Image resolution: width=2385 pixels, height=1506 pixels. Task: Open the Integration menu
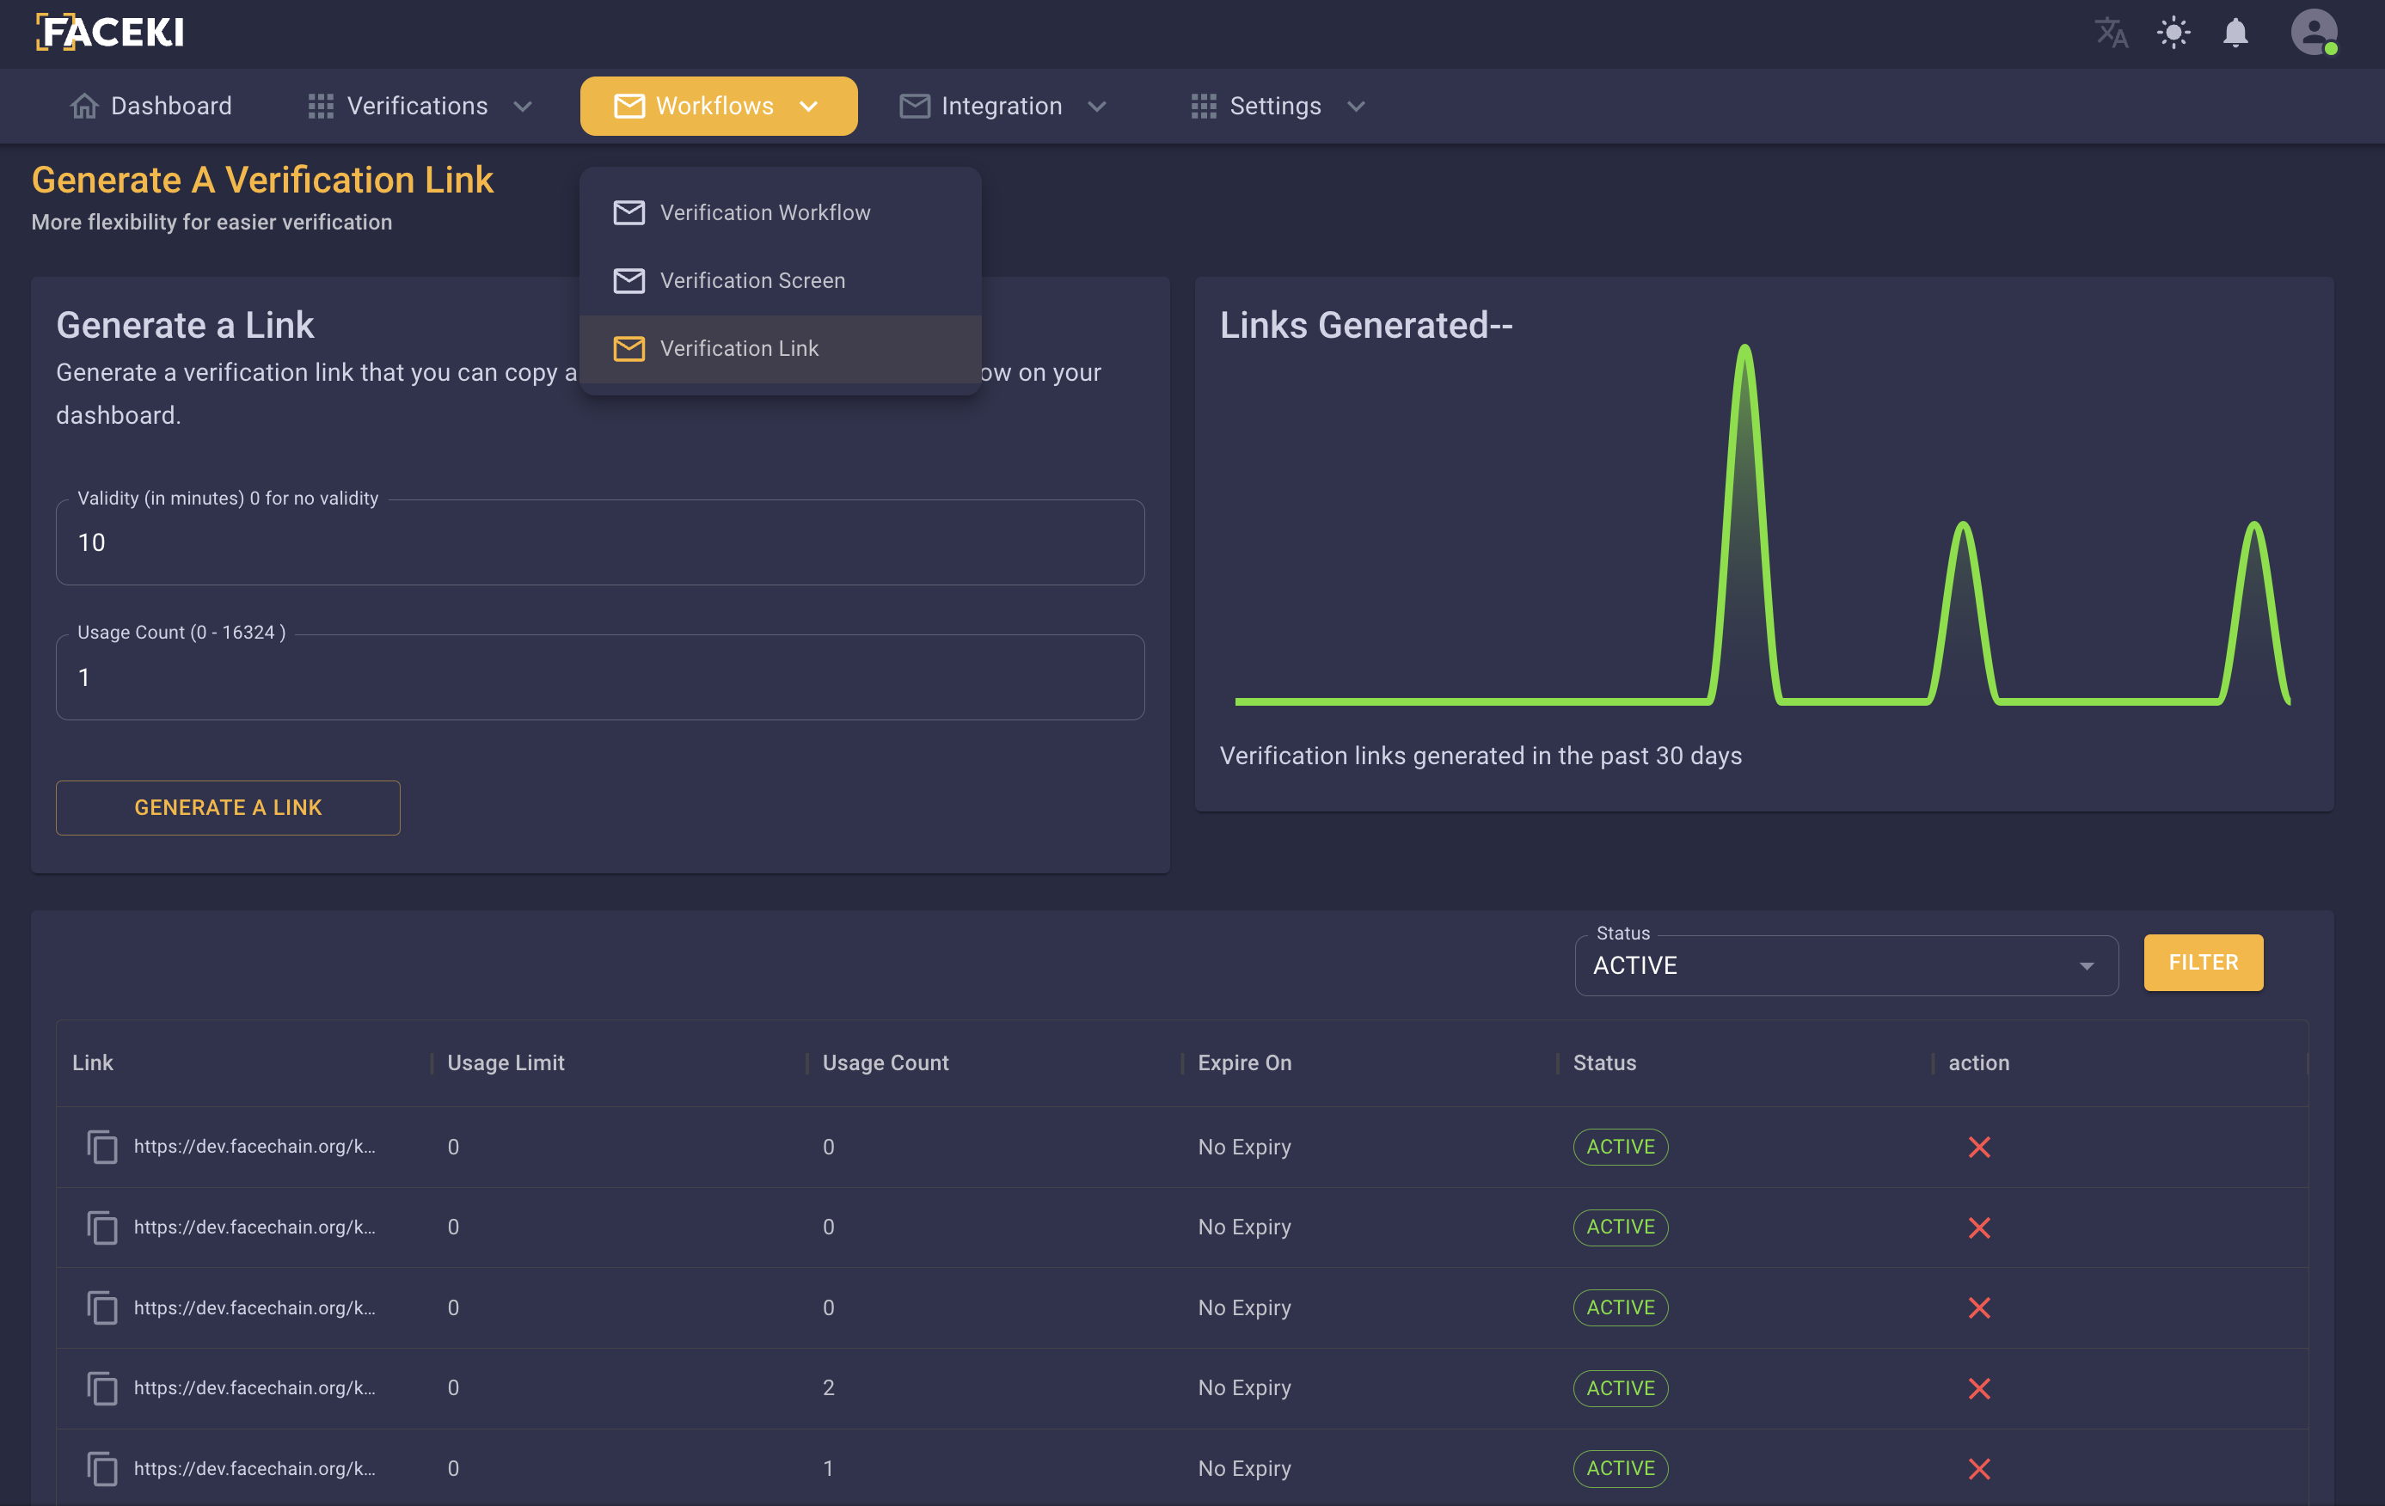(x=1002, y=106)
